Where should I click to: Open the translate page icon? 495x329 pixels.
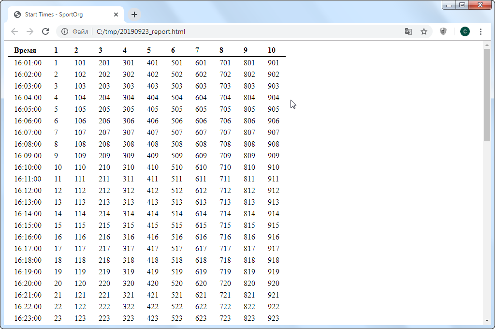(408, 31)
